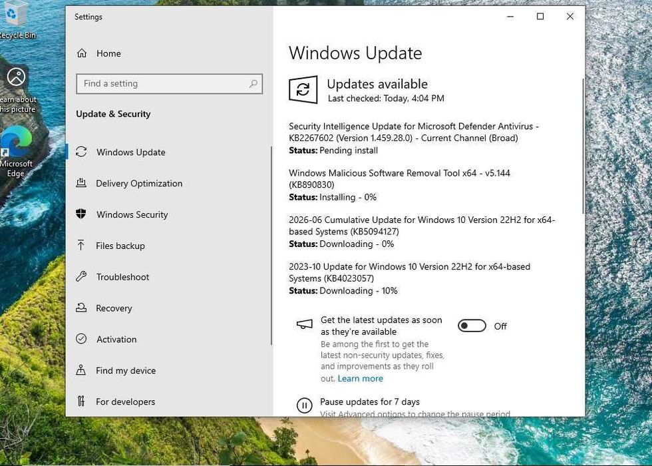Click the Windows Update page vertical scrollbar
Image resolution: width=652 pixels, height=466 pixels.
tap(583, 146)
